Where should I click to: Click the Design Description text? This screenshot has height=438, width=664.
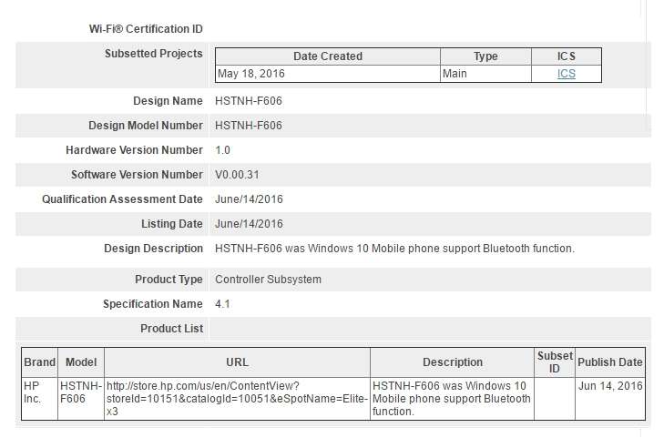[x=394, y=249]
